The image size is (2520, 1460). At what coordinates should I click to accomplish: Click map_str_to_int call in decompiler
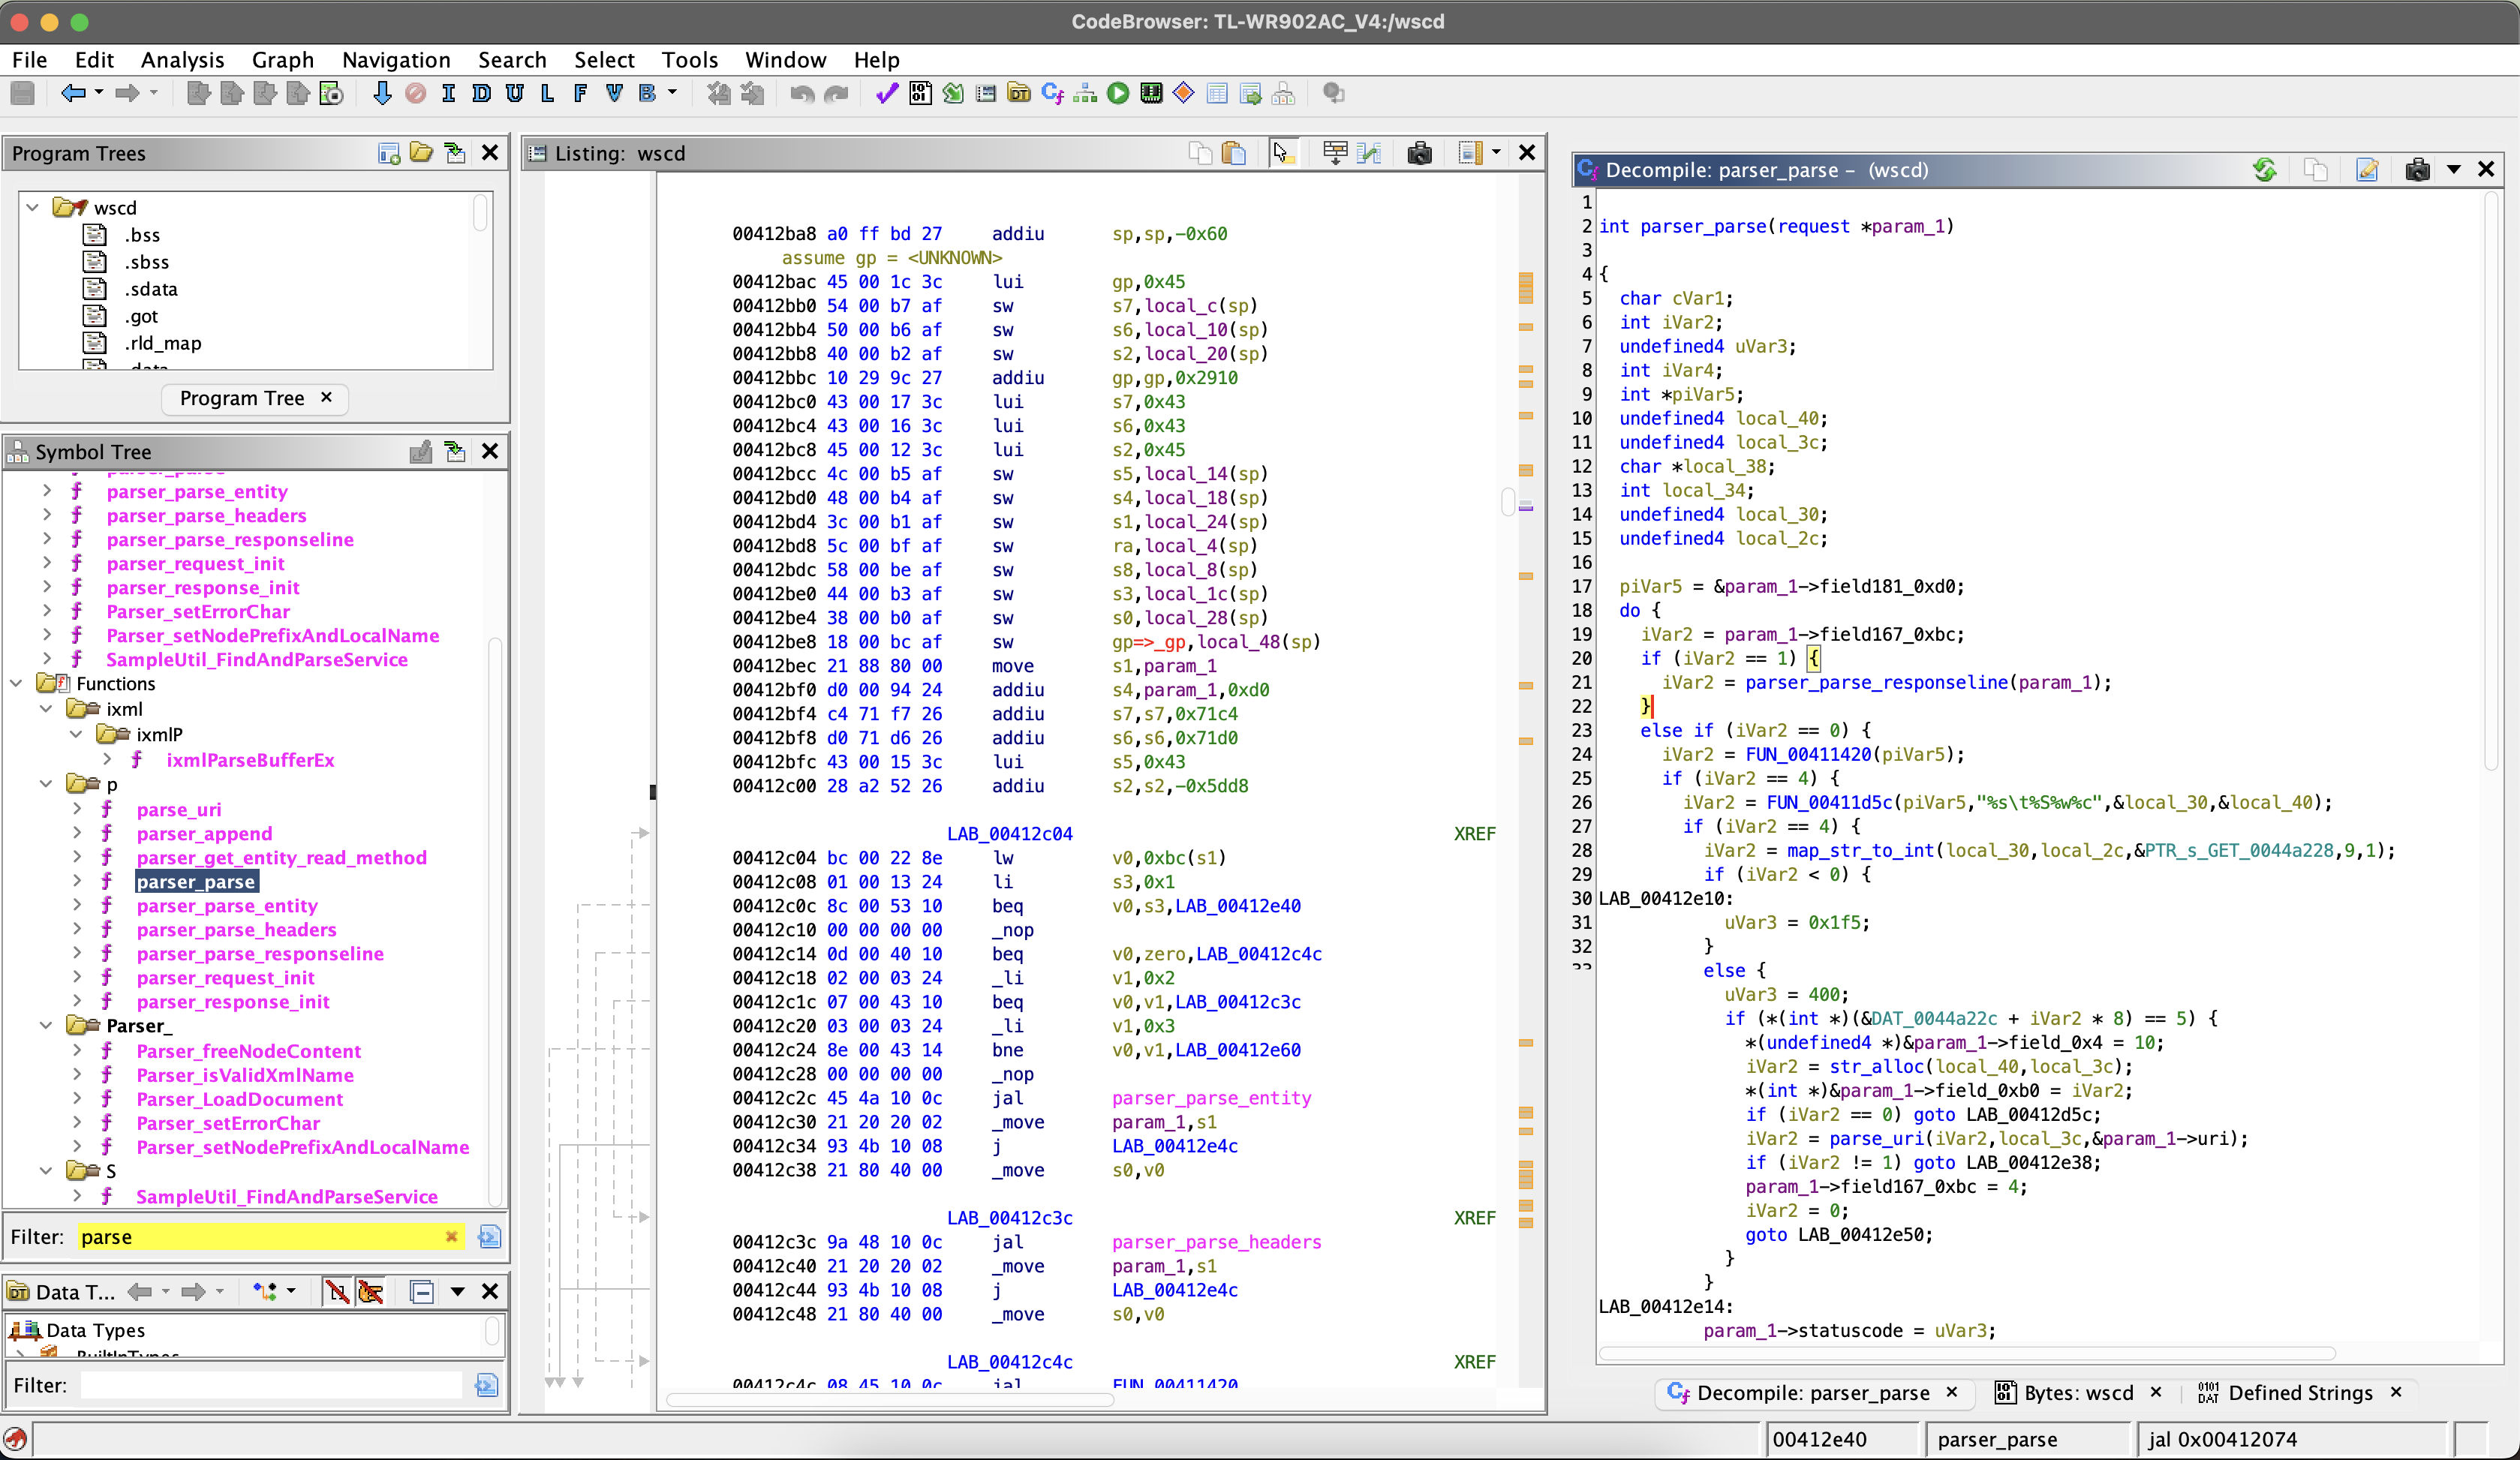pos(1861,851)
